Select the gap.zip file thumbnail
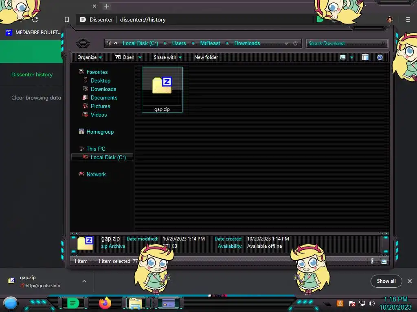The height and width of the screenshot is (312, 417). click(x=162, y=89)
